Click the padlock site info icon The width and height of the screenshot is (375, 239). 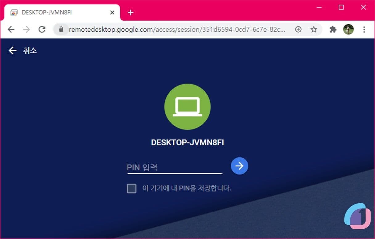61,29
